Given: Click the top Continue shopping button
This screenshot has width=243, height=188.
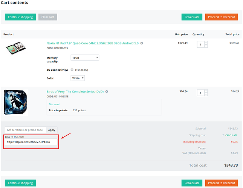Looking at the screenshot, I should click(20, 17).
